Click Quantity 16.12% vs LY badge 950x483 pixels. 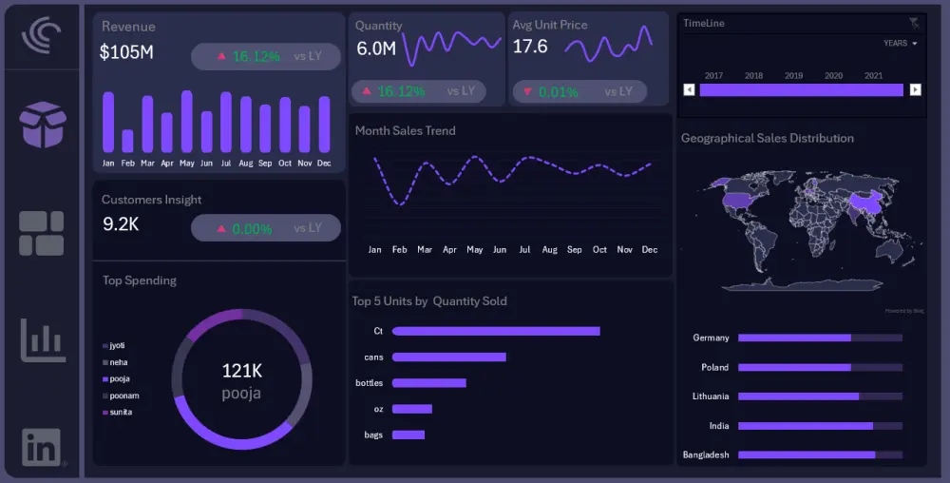[419, 91]
